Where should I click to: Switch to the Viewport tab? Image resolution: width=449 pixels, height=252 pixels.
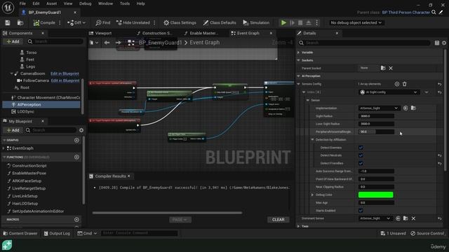(103, 33)
